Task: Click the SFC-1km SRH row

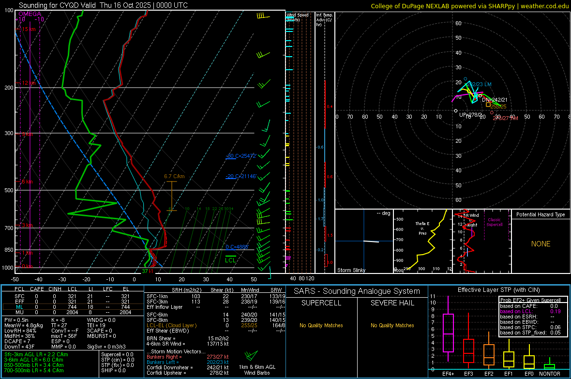Action: click(216, 296)
